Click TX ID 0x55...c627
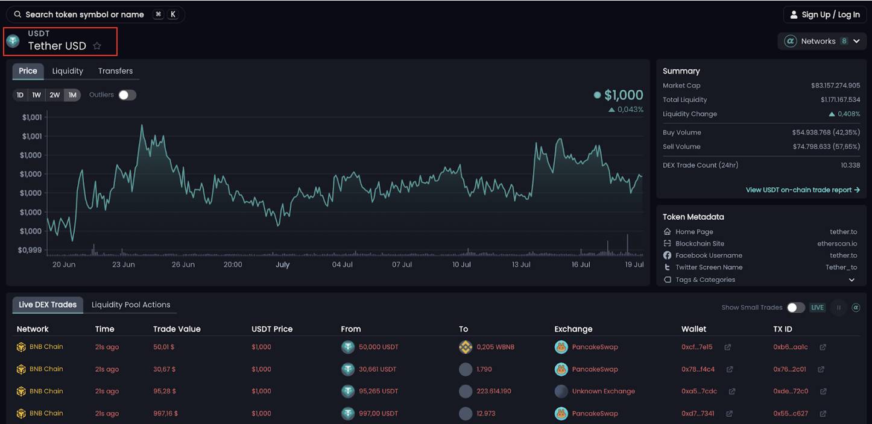Screen dimensions: 872x424 (x=791, y=414)
